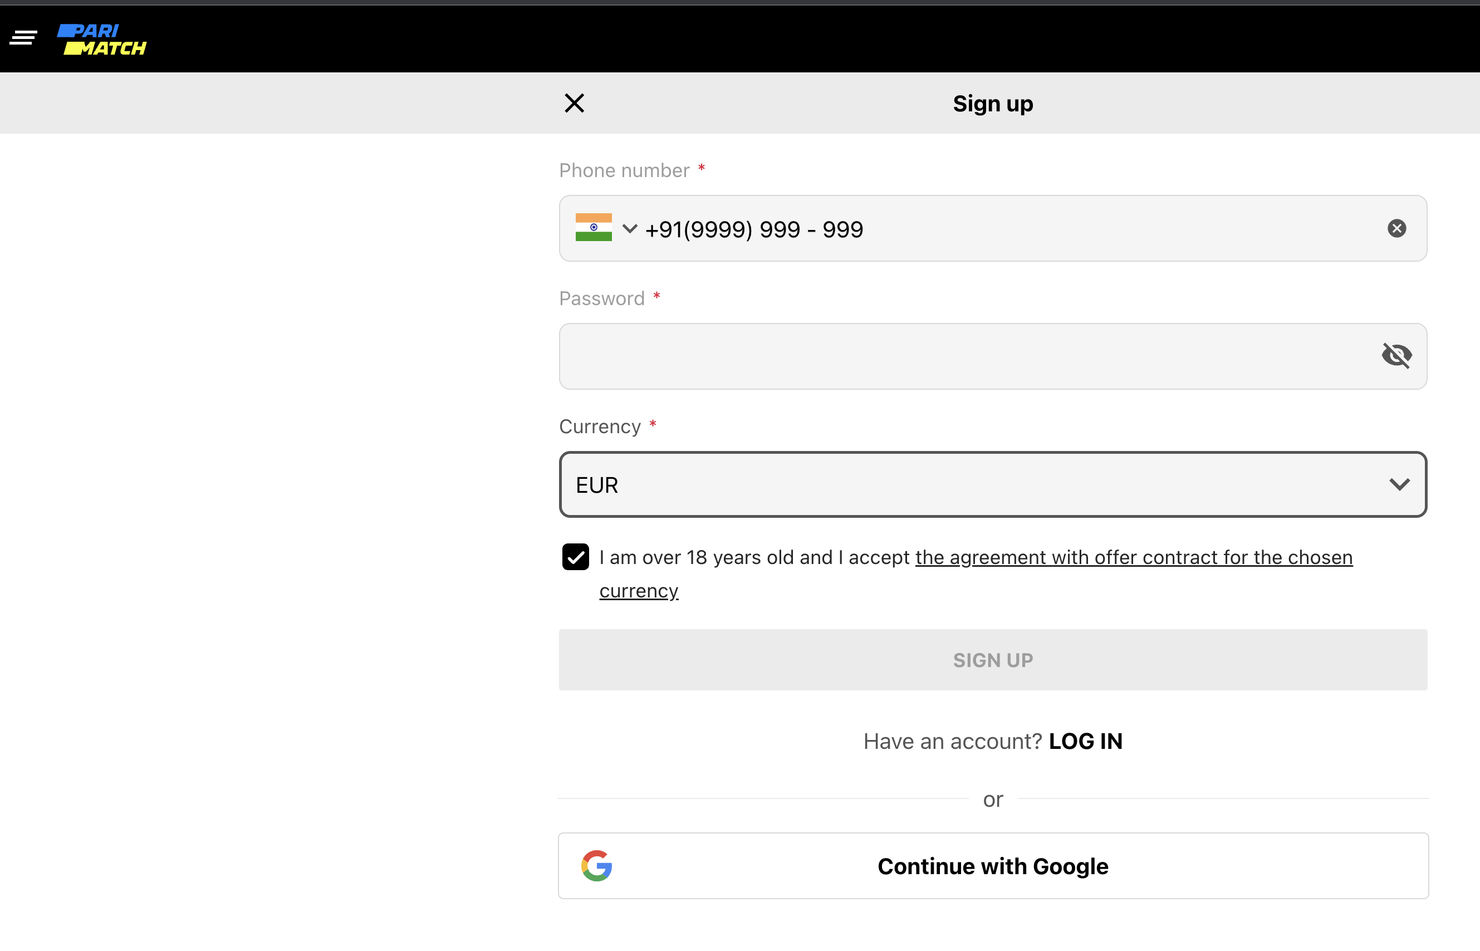Follow the LOG IN link

pos(1085,741)
